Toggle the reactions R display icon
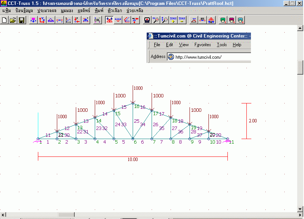 point(211,20)
